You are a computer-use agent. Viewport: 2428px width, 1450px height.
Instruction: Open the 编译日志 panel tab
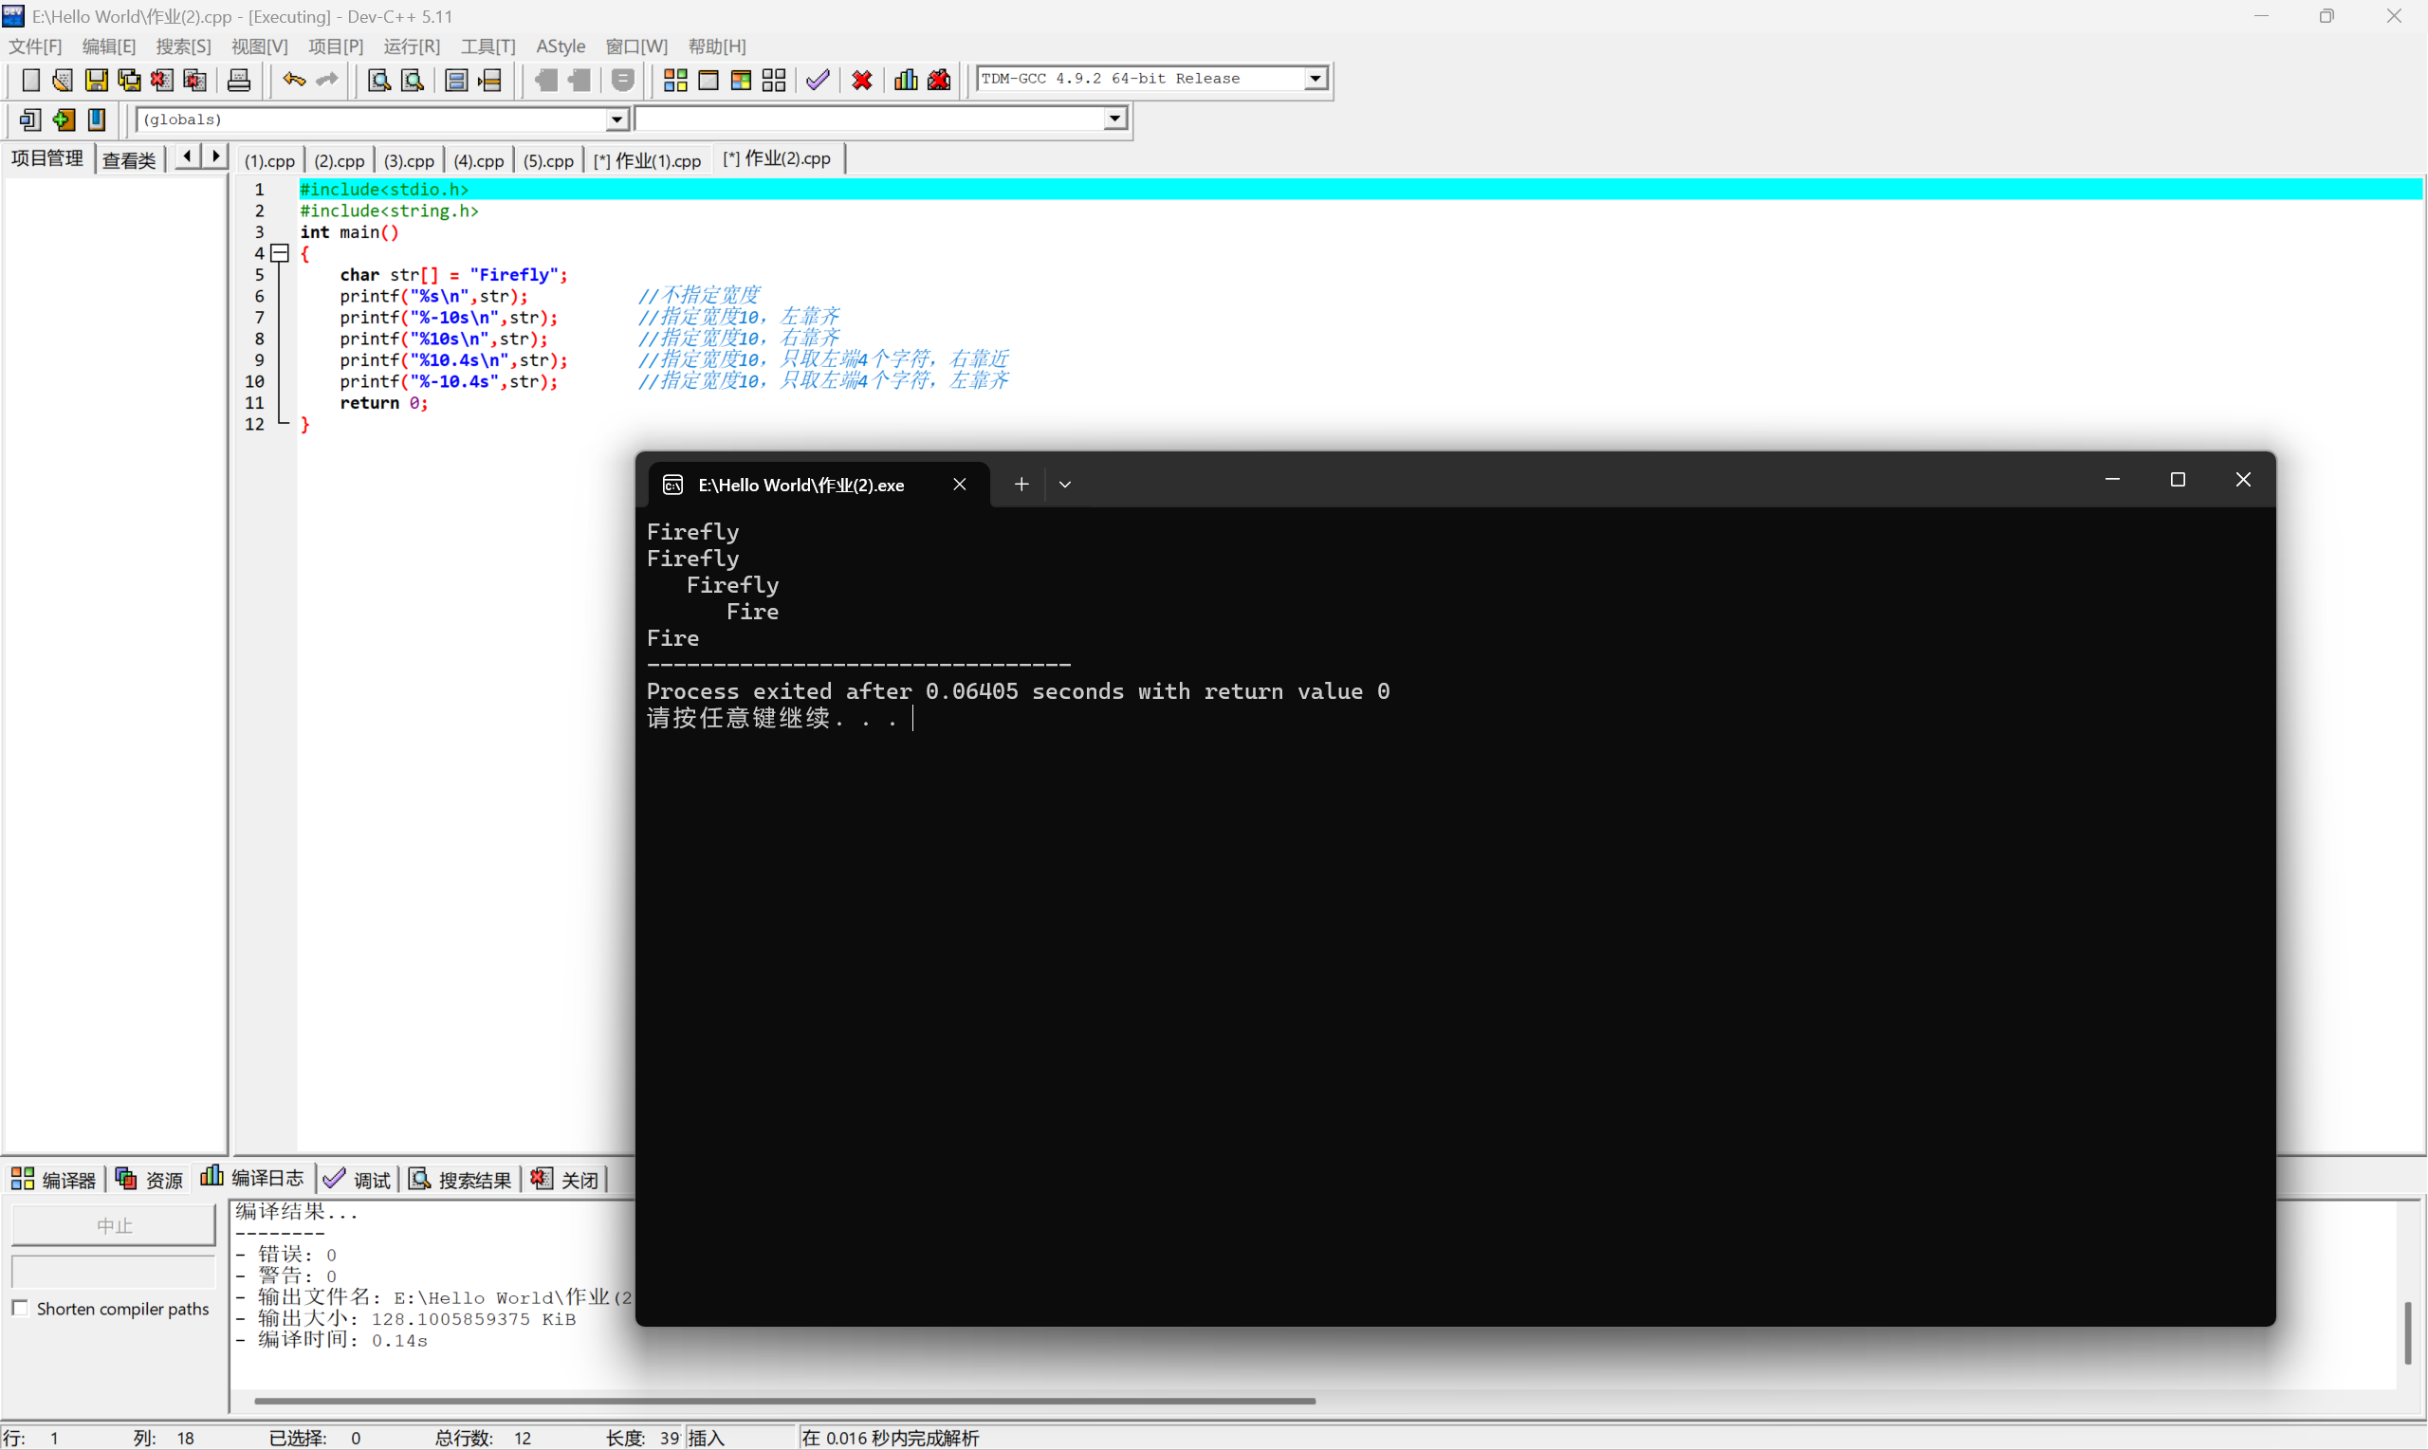tap(253, 1179)
